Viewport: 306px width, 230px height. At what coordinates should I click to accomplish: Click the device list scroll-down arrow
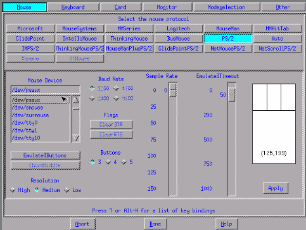tap(76, 138)
